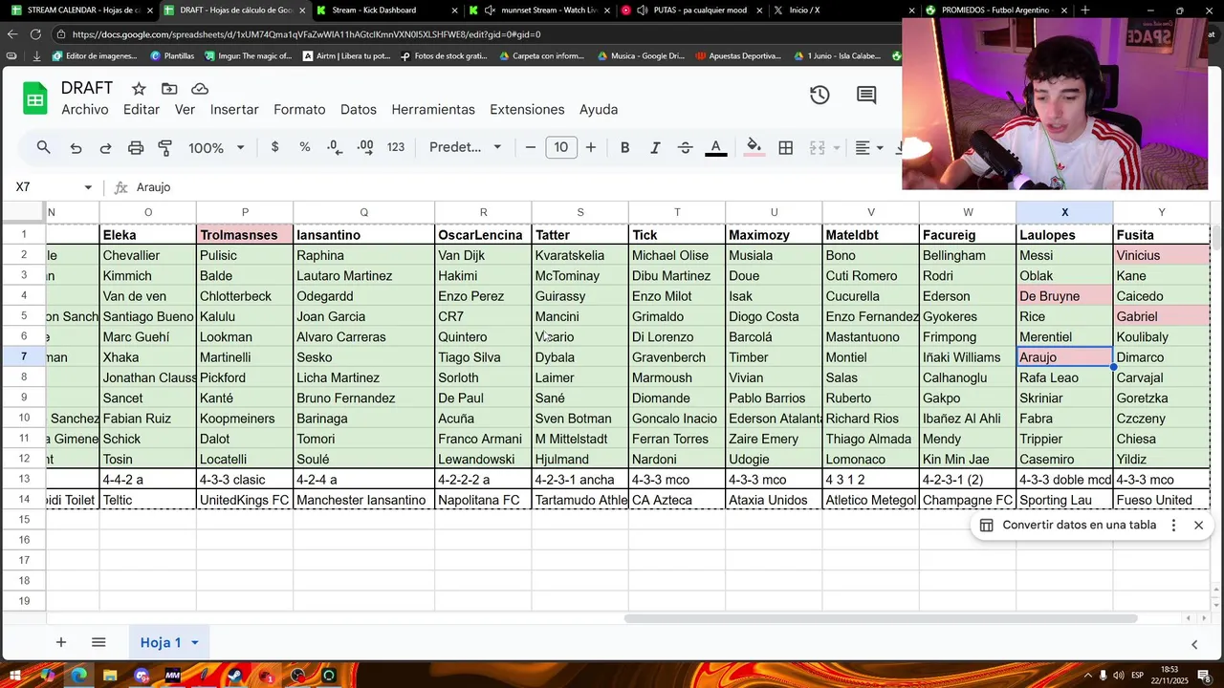
Task: Open the Windows Start menu
Action: coord(15,676)
